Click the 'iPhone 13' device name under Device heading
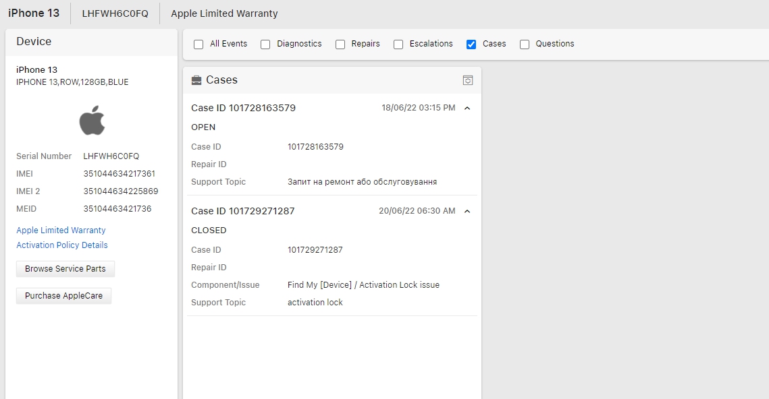Screen dimensions: 769x399 click(36, 69)
